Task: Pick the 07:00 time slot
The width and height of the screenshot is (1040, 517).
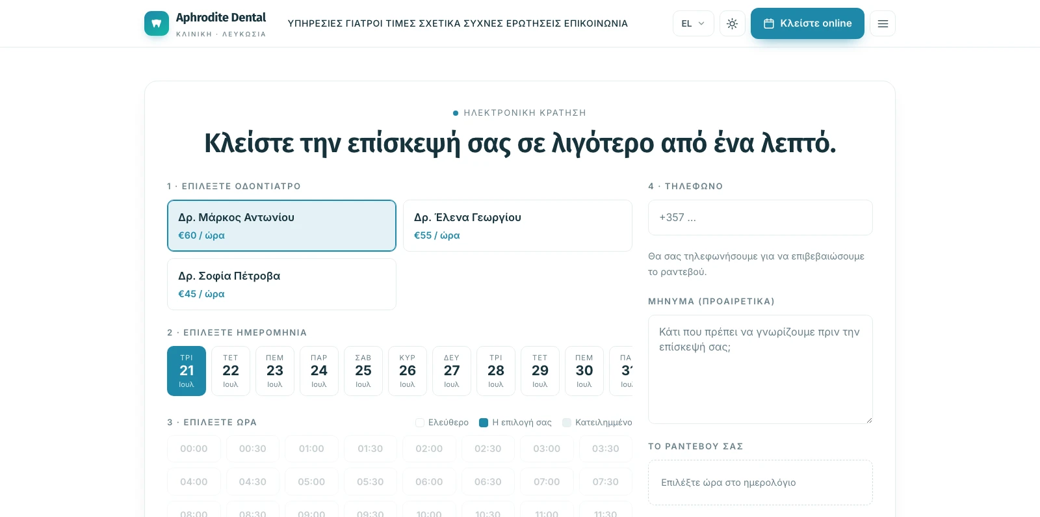Action: coord(547,482)
